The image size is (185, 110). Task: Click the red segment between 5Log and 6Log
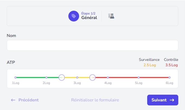click(x=154, y=77)
